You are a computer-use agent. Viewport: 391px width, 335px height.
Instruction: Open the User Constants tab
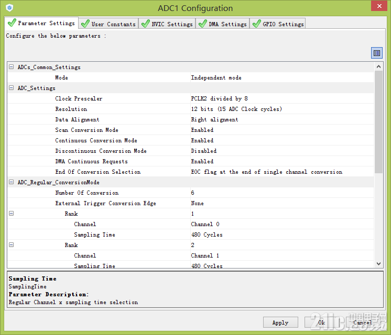point(108,24)
